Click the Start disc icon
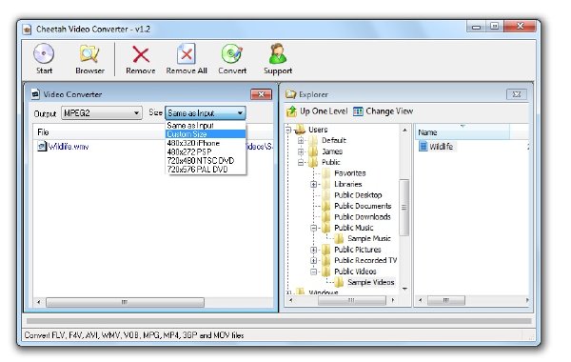Viewport: 571px width, 362px height. (x=44, y=53)
